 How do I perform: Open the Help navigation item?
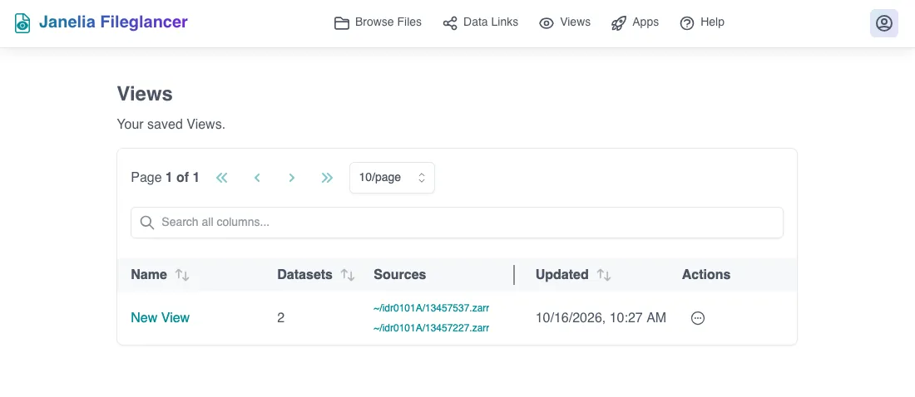[702, 22]
